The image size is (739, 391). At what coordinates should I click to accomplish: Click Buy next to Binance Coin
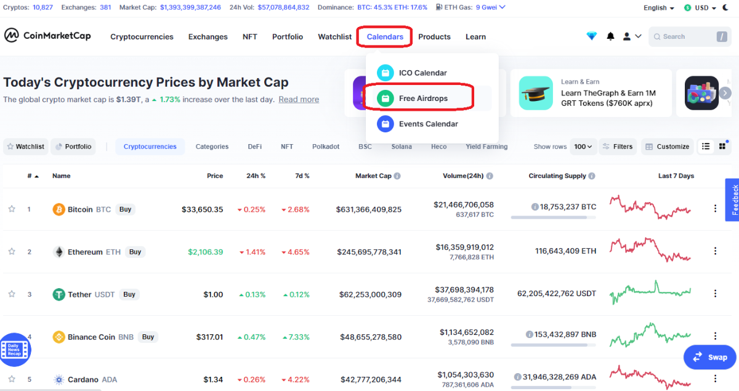pyautogui.click(x=148, y=337)
